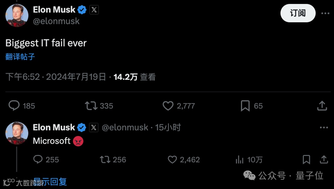This screenshot has height=189, width=334.
Task: Repost the "Microsoft" reply with 256 reposts
Action: [x=105, y=159]
